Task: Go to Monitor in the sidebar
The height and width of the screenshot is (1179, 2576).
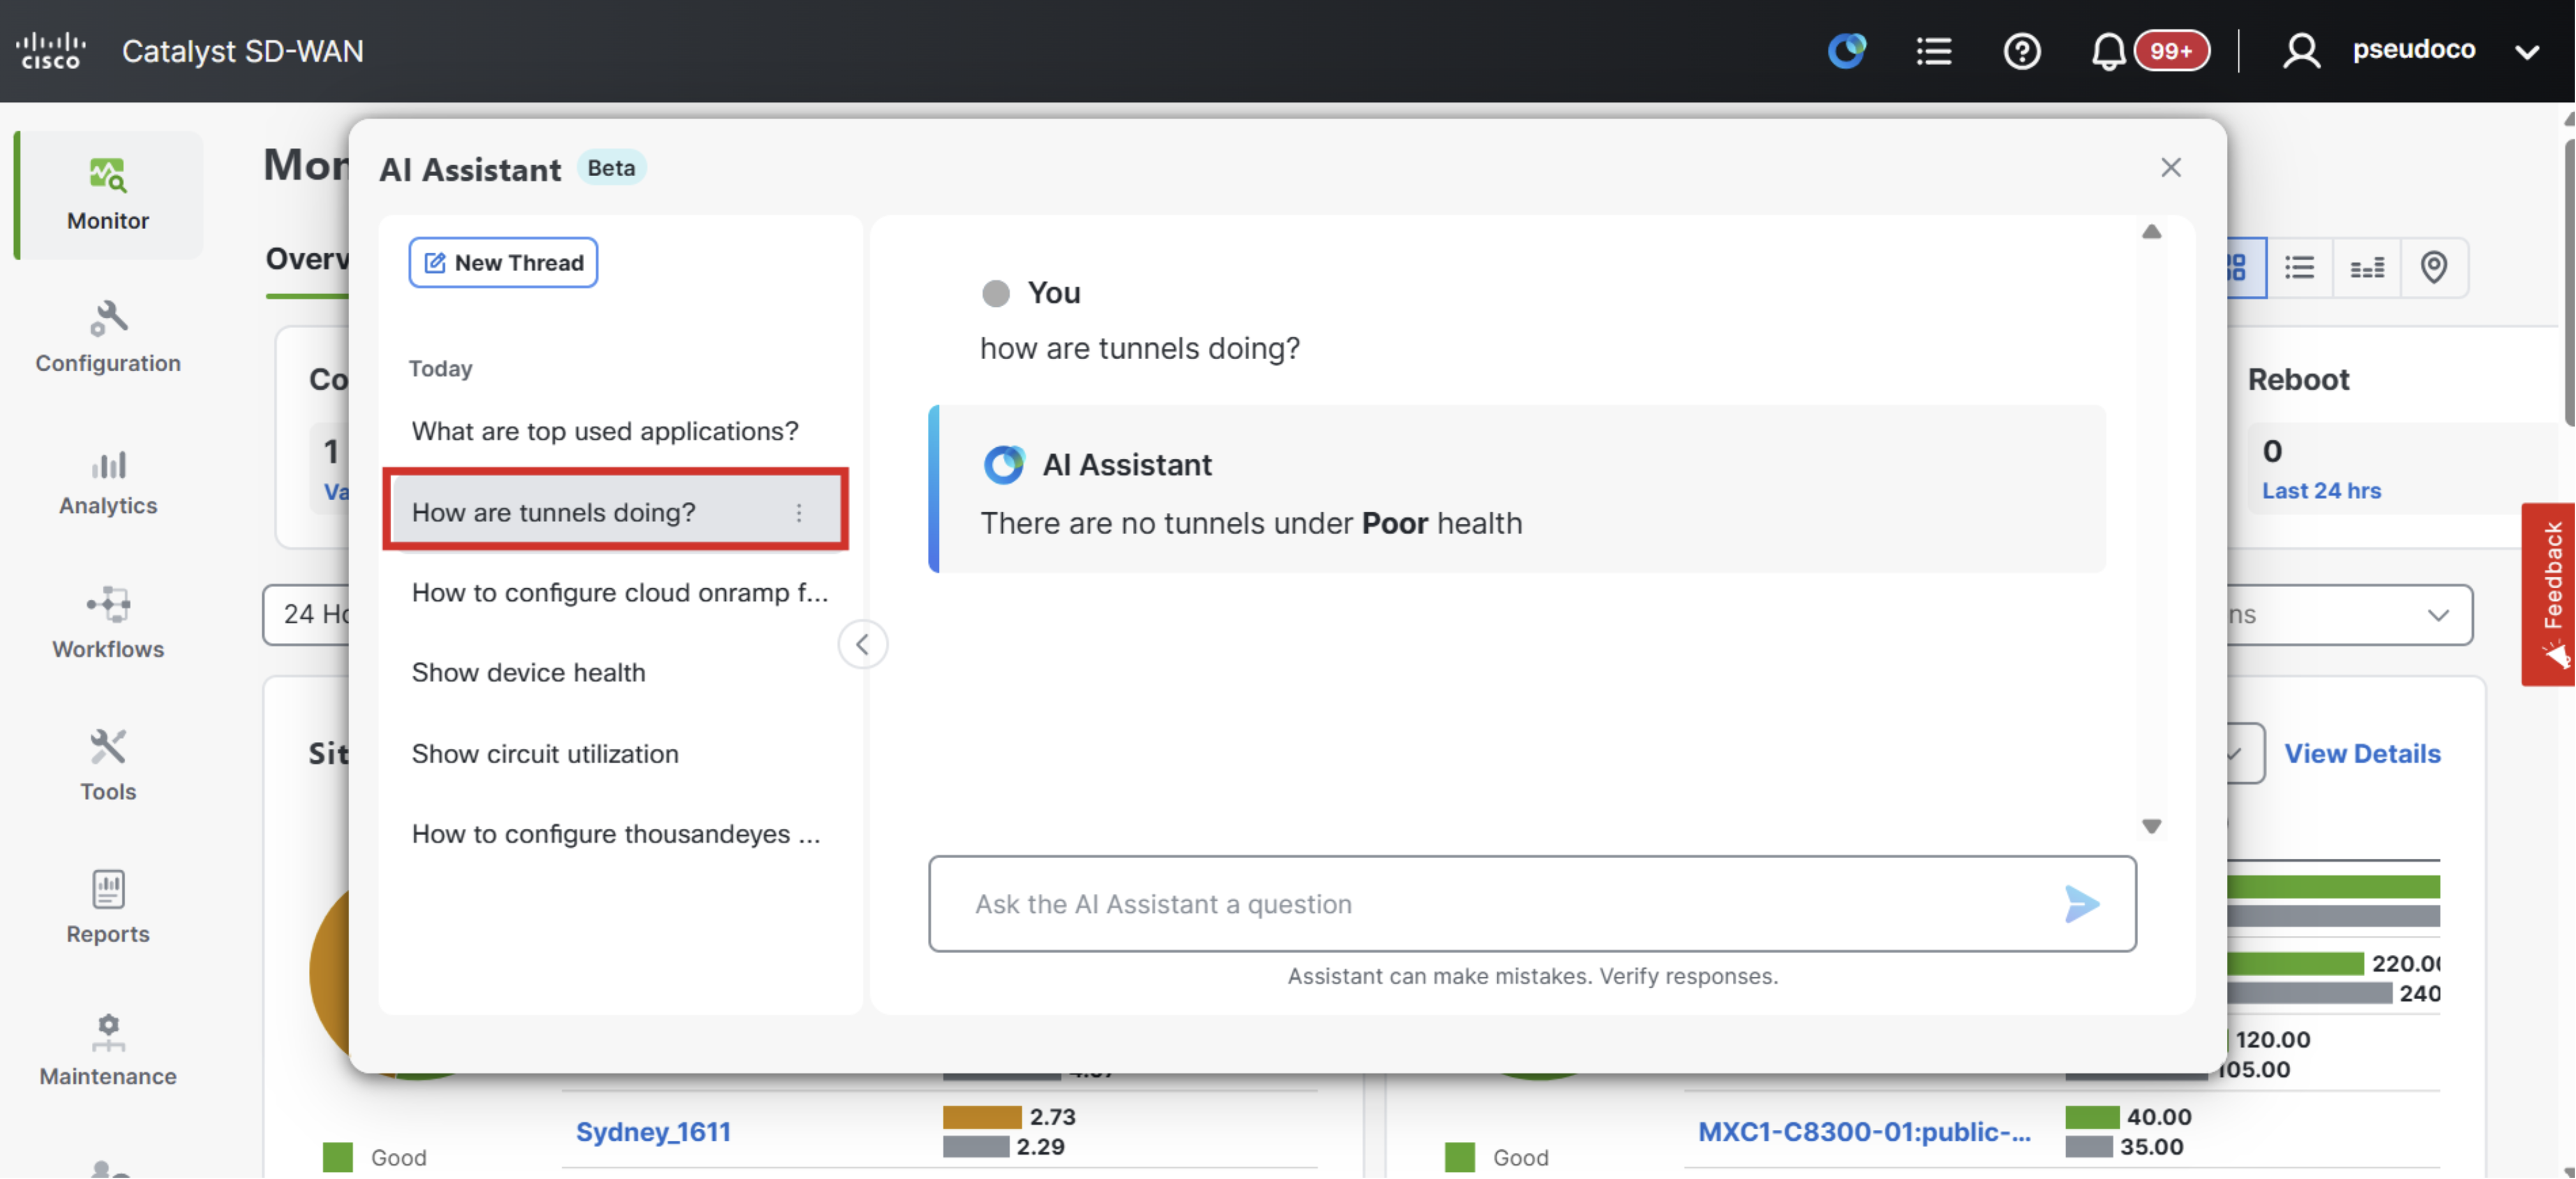Action: click(108, 195)
